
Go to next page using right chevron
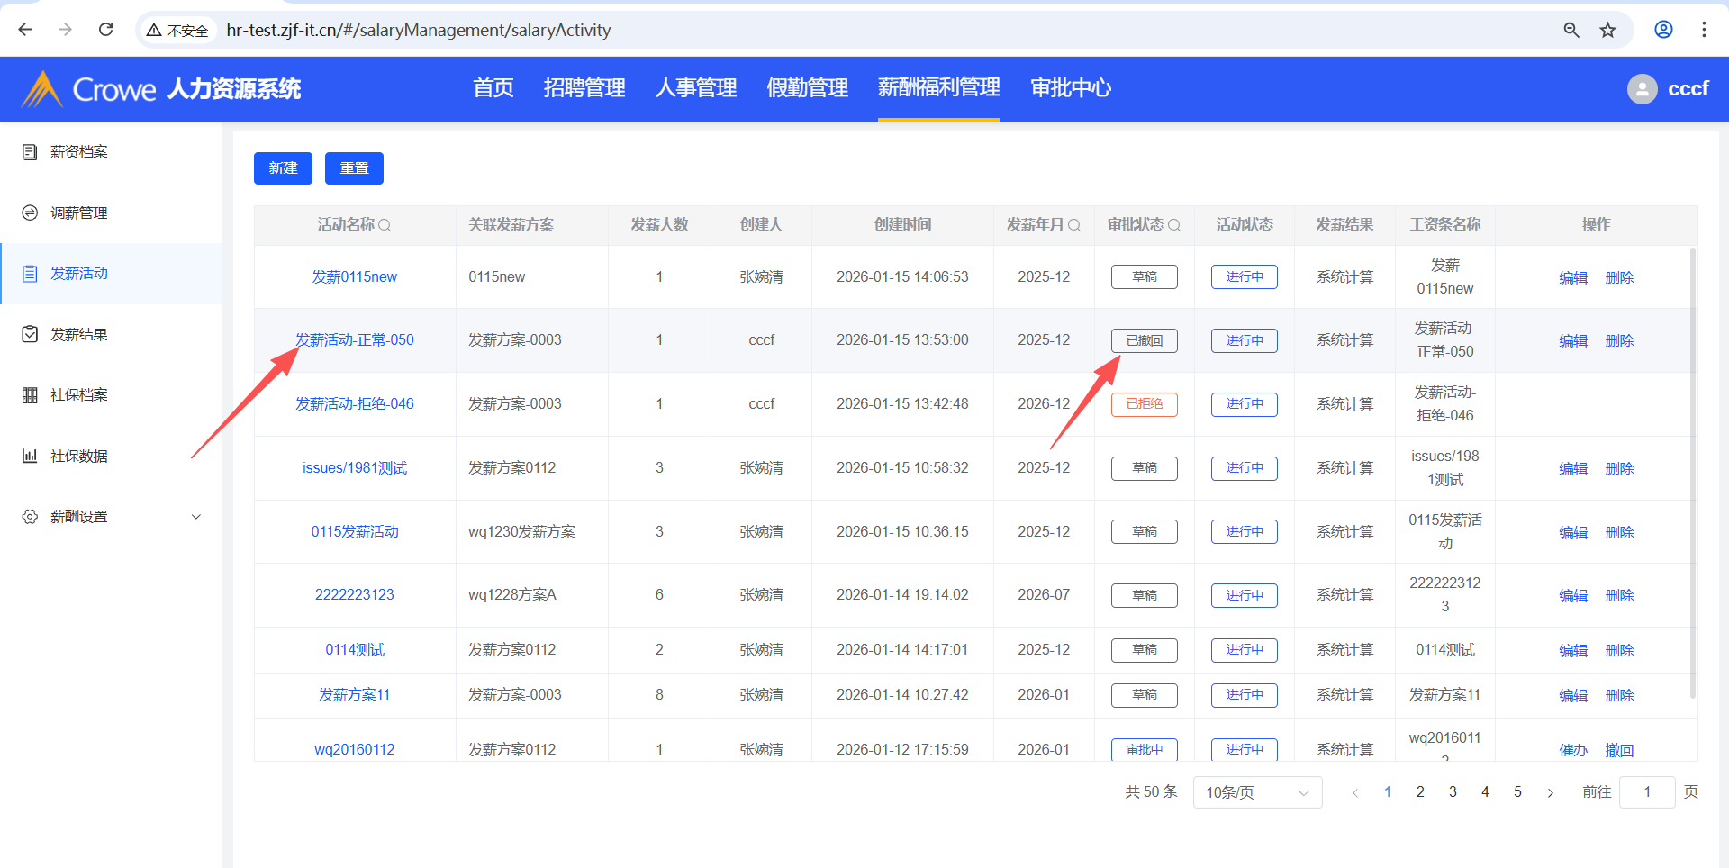click(1550, 792)
